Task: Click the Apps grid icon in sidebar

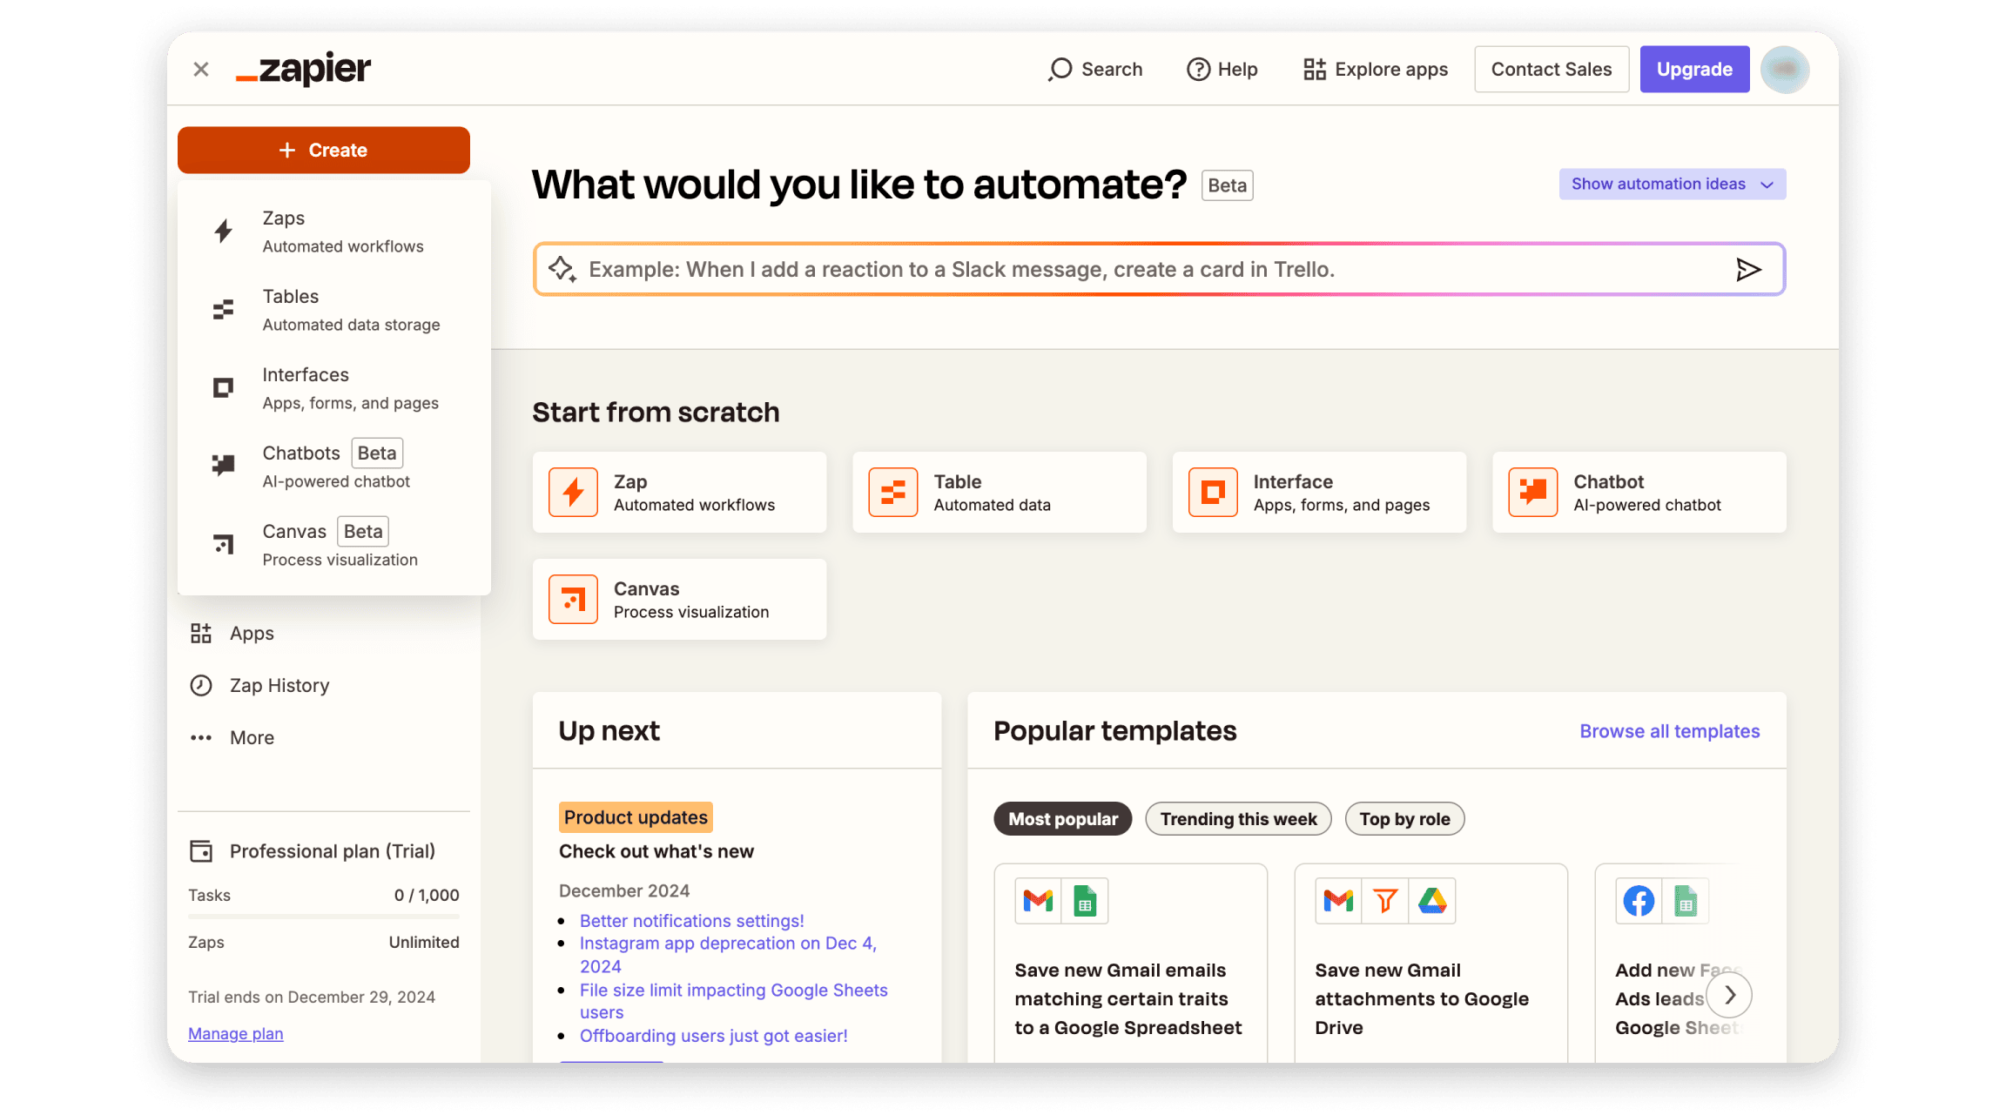Action: [201, 633]
